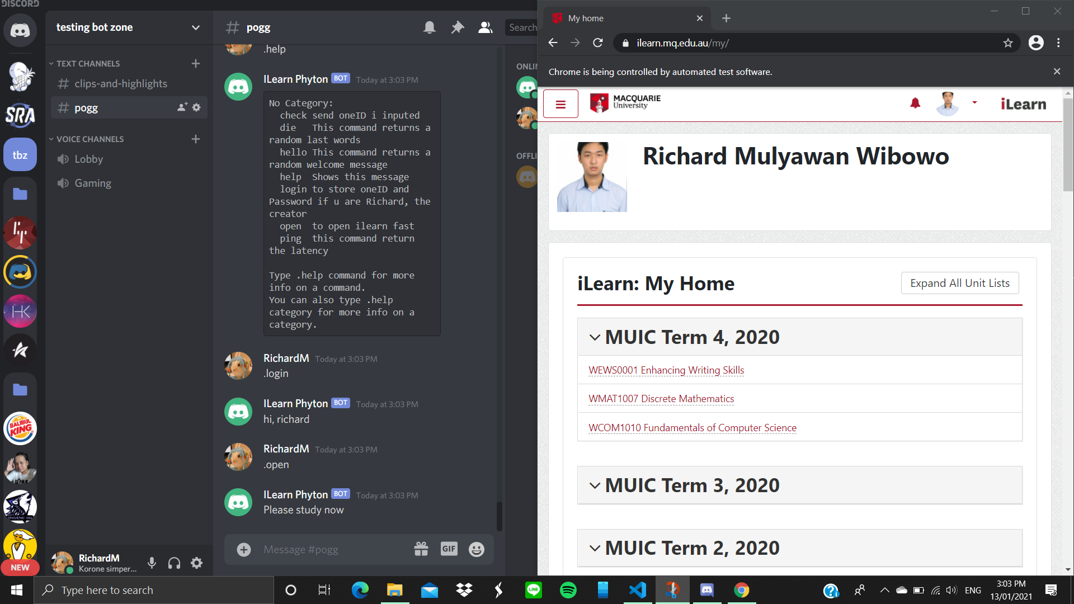Join the Lobby voice channel
Image resolution: width=1074 pixels, height=604 pixels.
(129, 159)
